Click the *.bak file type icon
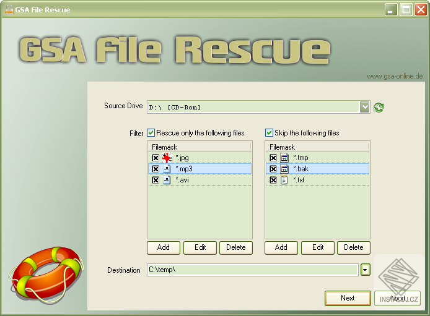The width and height of the screenshot is (430, 316). pyautogui.click(x=284, y=169)
